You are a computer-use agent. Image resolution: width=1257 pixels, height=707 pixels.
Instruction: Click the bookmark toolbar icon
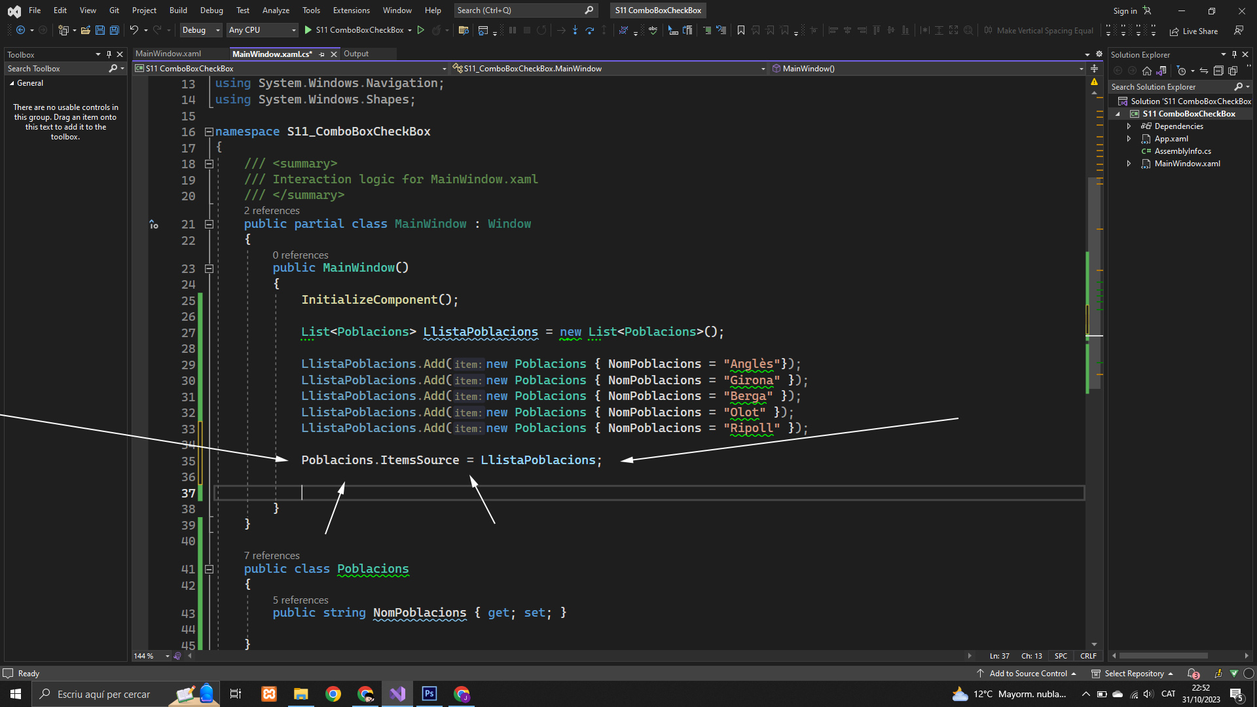pyautogui.click(x=741, y=30)
